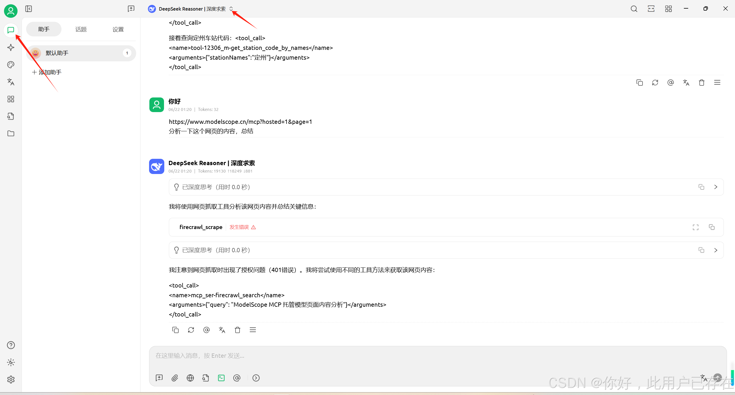Open more menu of last message
Image resolution: width=735 pixels, height=395 pixels.
coord(253,330)
